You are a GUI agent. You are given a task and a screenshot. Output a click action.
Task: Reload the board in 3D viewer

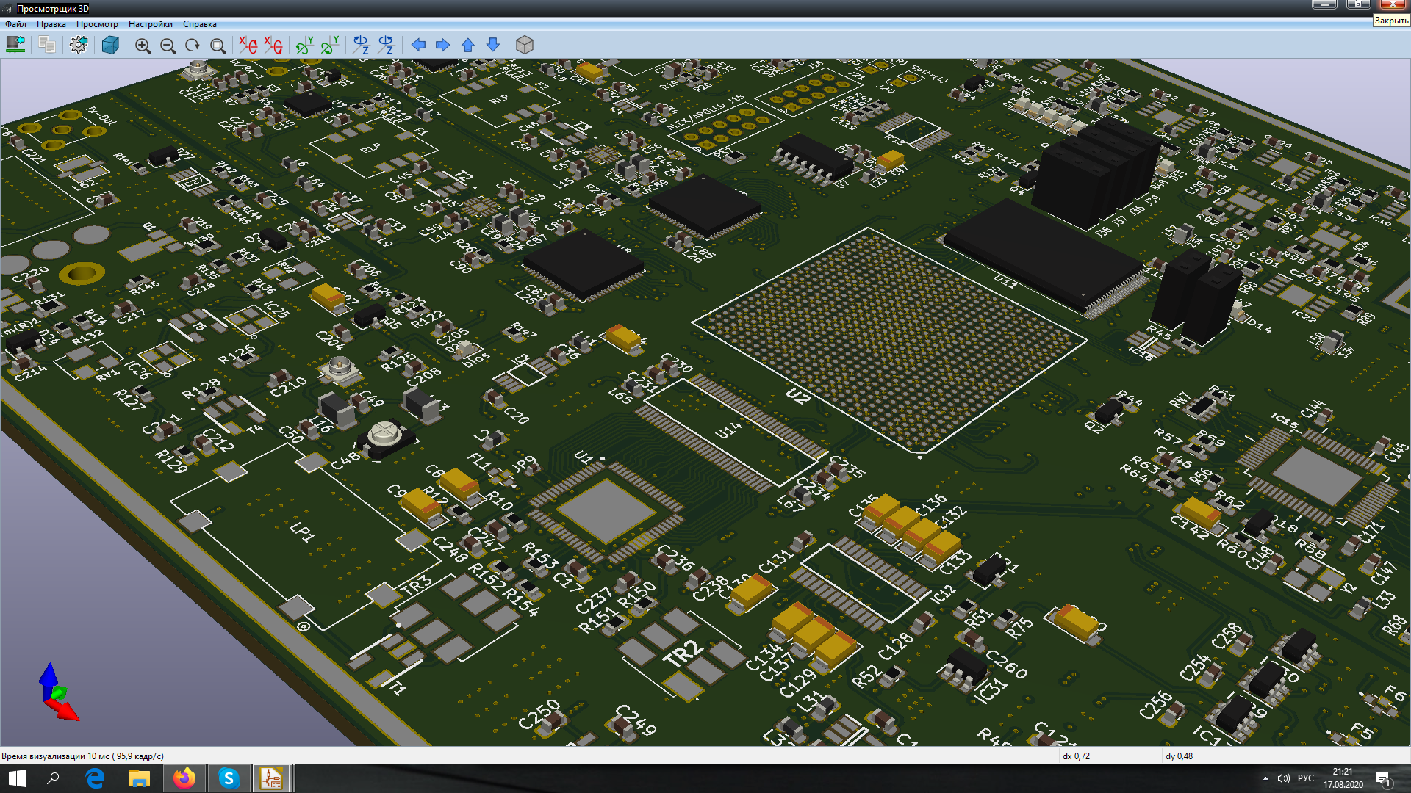point(15,46)
